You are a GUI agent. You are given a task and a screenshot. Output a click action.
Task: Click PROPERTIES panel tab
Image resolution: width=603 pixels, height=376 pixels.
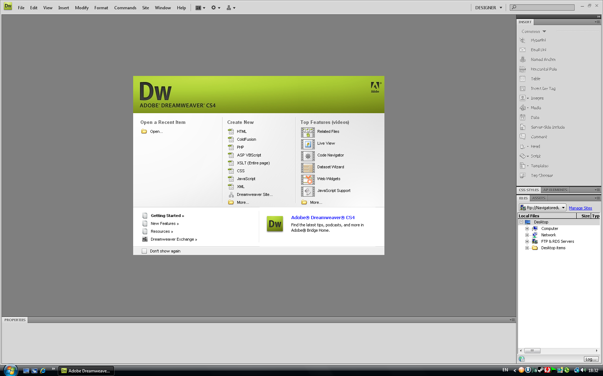coord(15,320)
